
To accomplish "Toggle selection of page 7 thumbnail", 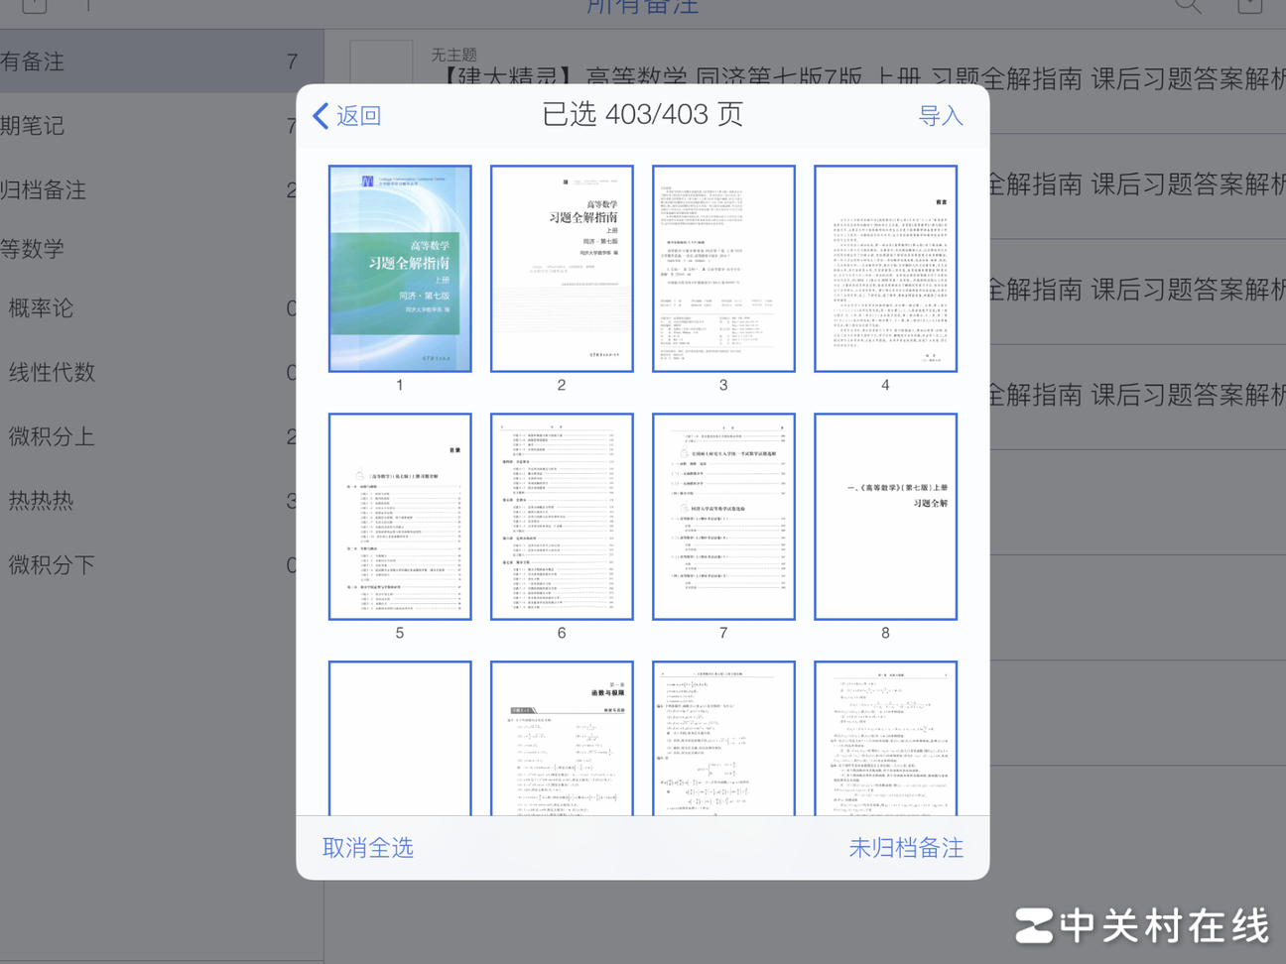I will coord(723,517).
